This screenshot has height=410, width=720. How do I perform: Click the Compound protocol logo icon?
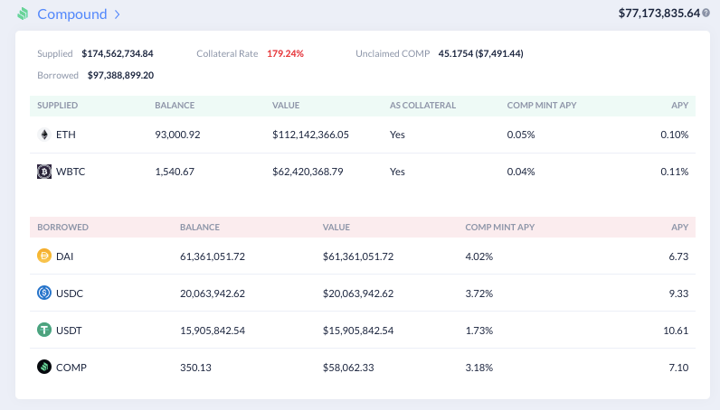point(23,14)
